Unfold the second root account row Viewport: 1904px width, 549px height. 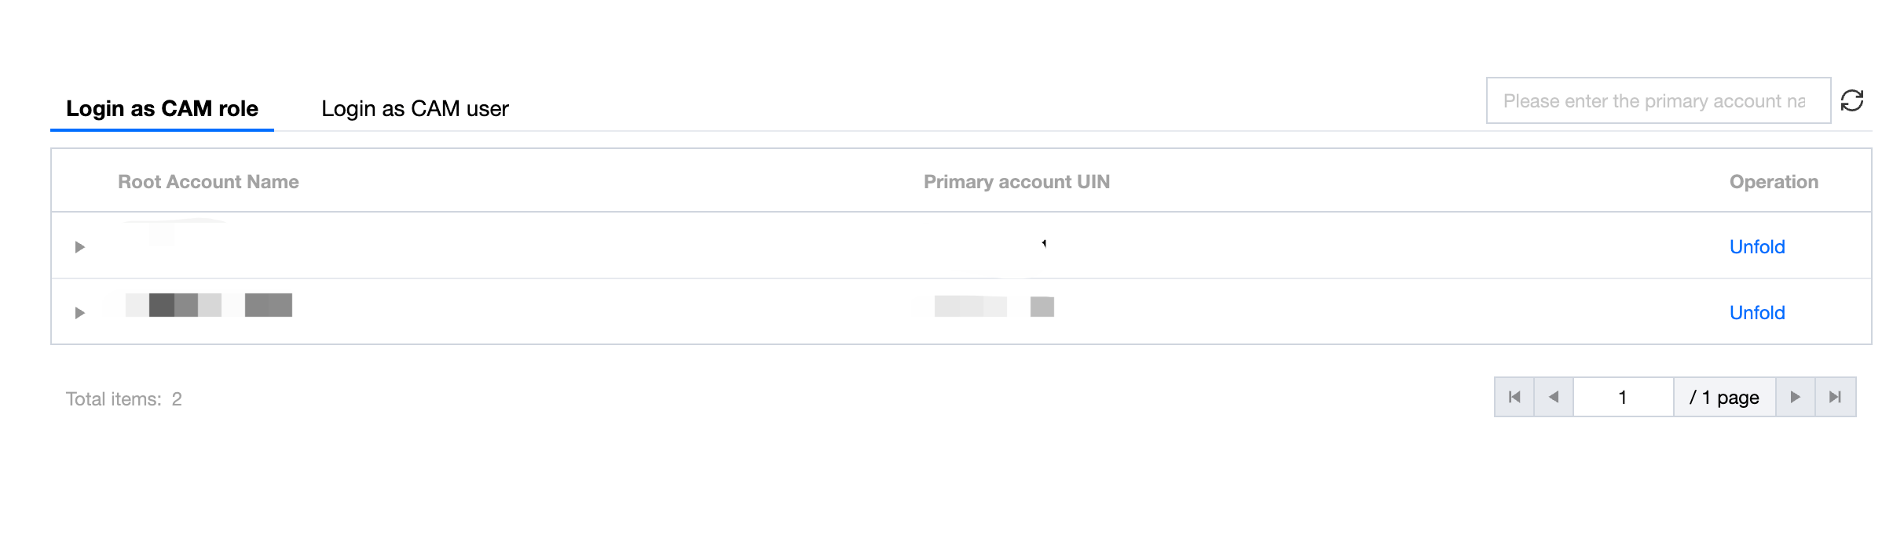click(x=1757, y=313)
